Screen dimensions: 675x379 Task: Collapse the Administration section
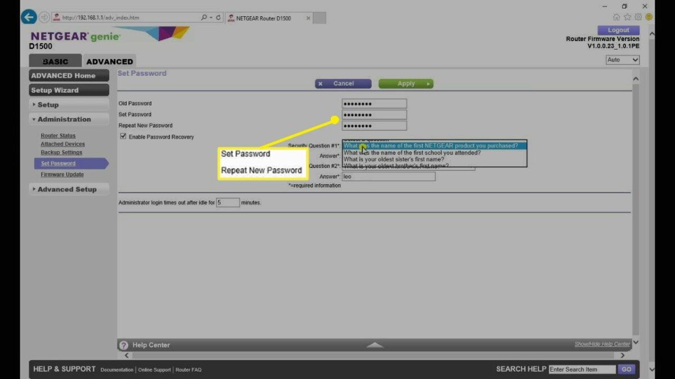69,120
